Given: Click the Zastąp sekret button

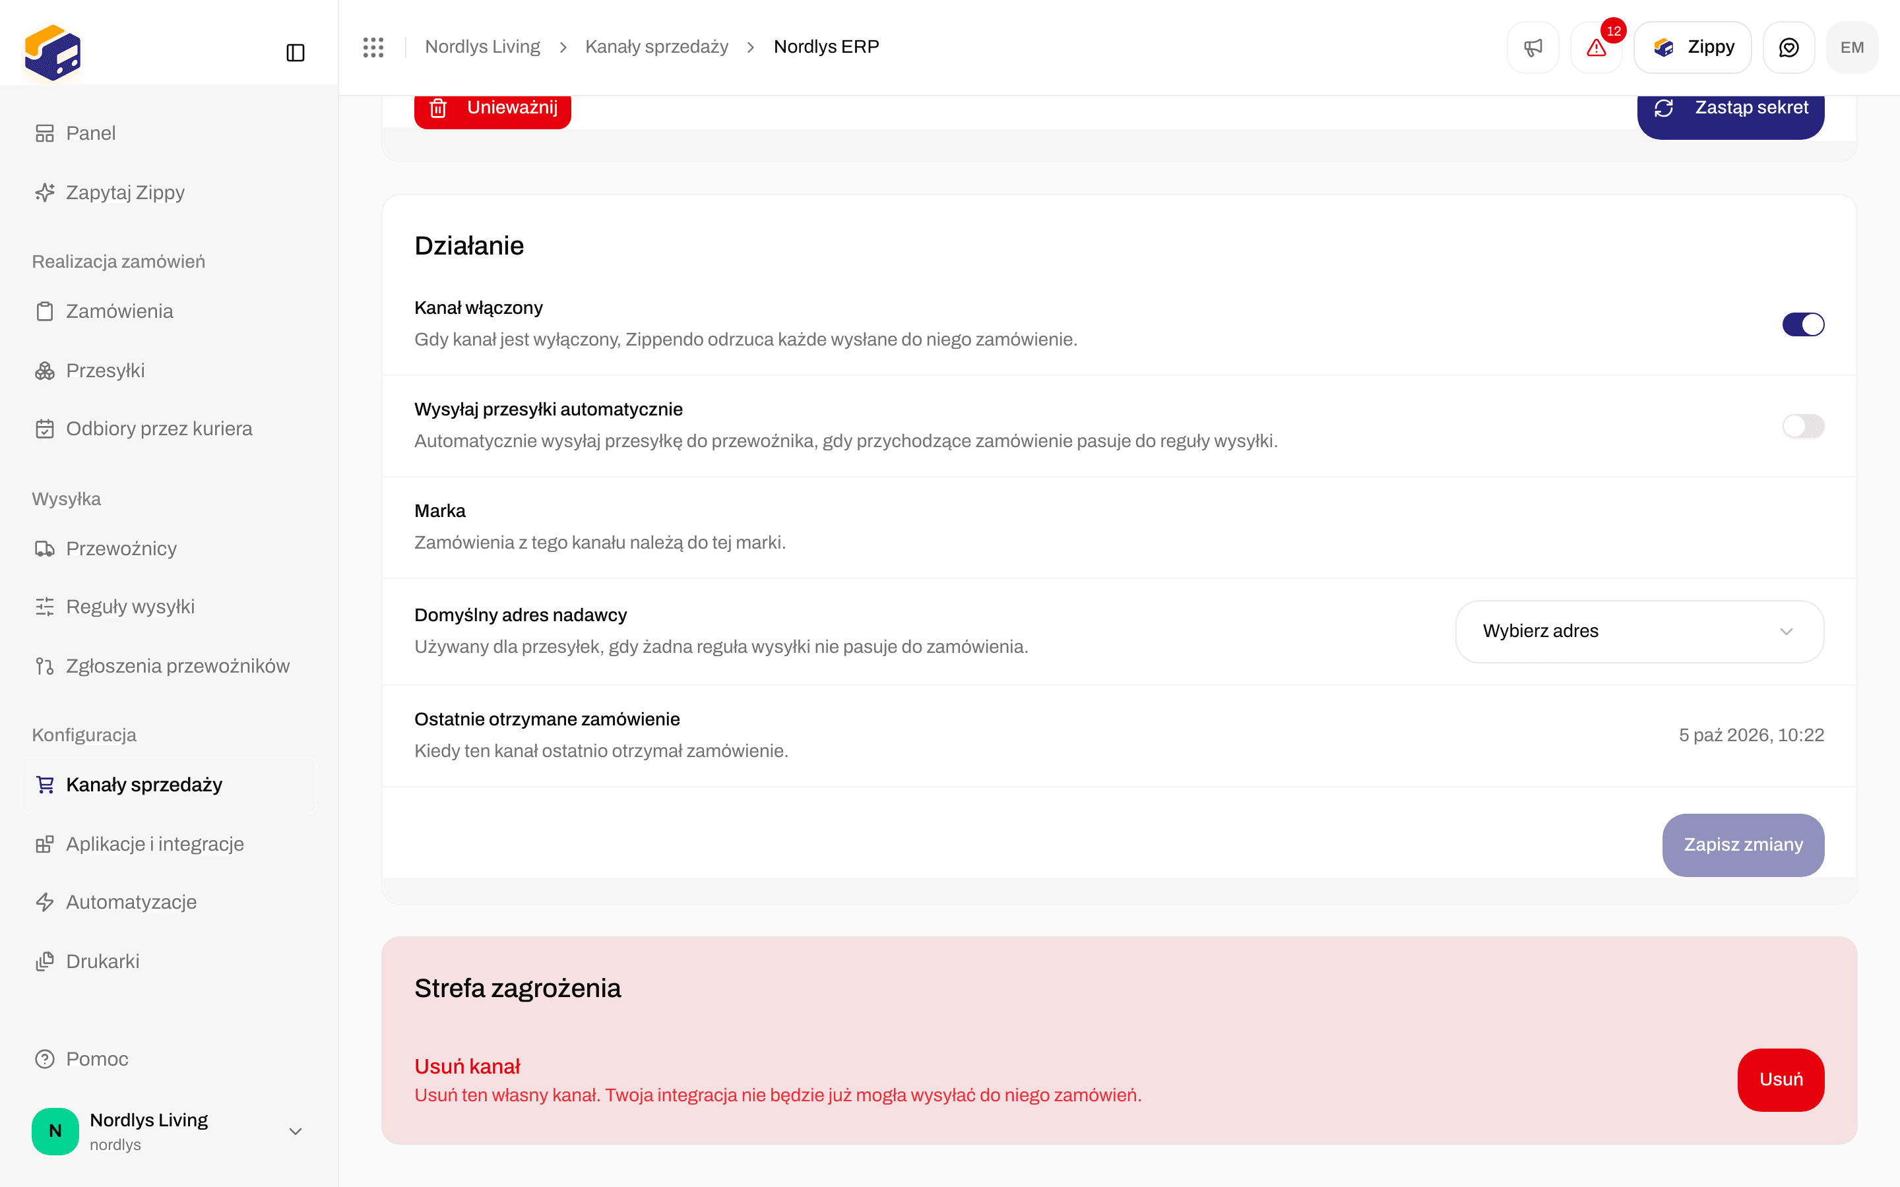Looking at the screenshot, I should [x=1730, y=110].
